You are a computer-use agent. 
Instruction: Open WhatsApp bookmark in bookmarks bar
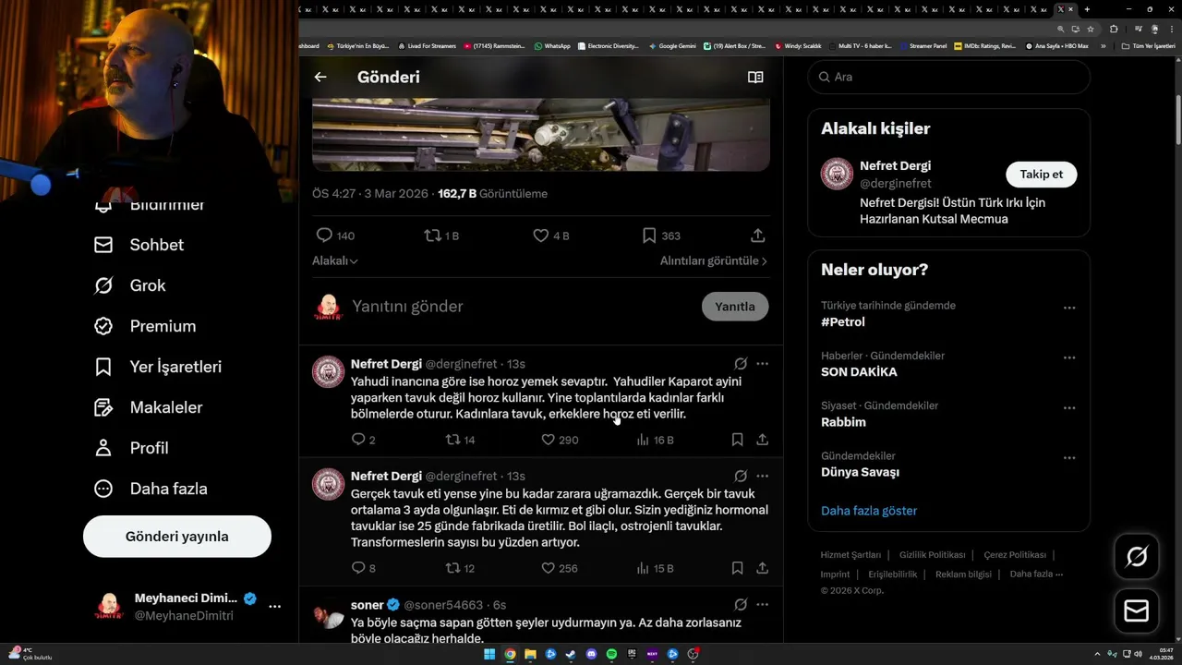click(552, 45)
